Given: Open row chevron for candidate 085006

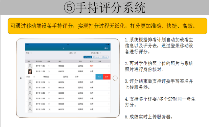Looking at the screenshot, I should (109, 93).
